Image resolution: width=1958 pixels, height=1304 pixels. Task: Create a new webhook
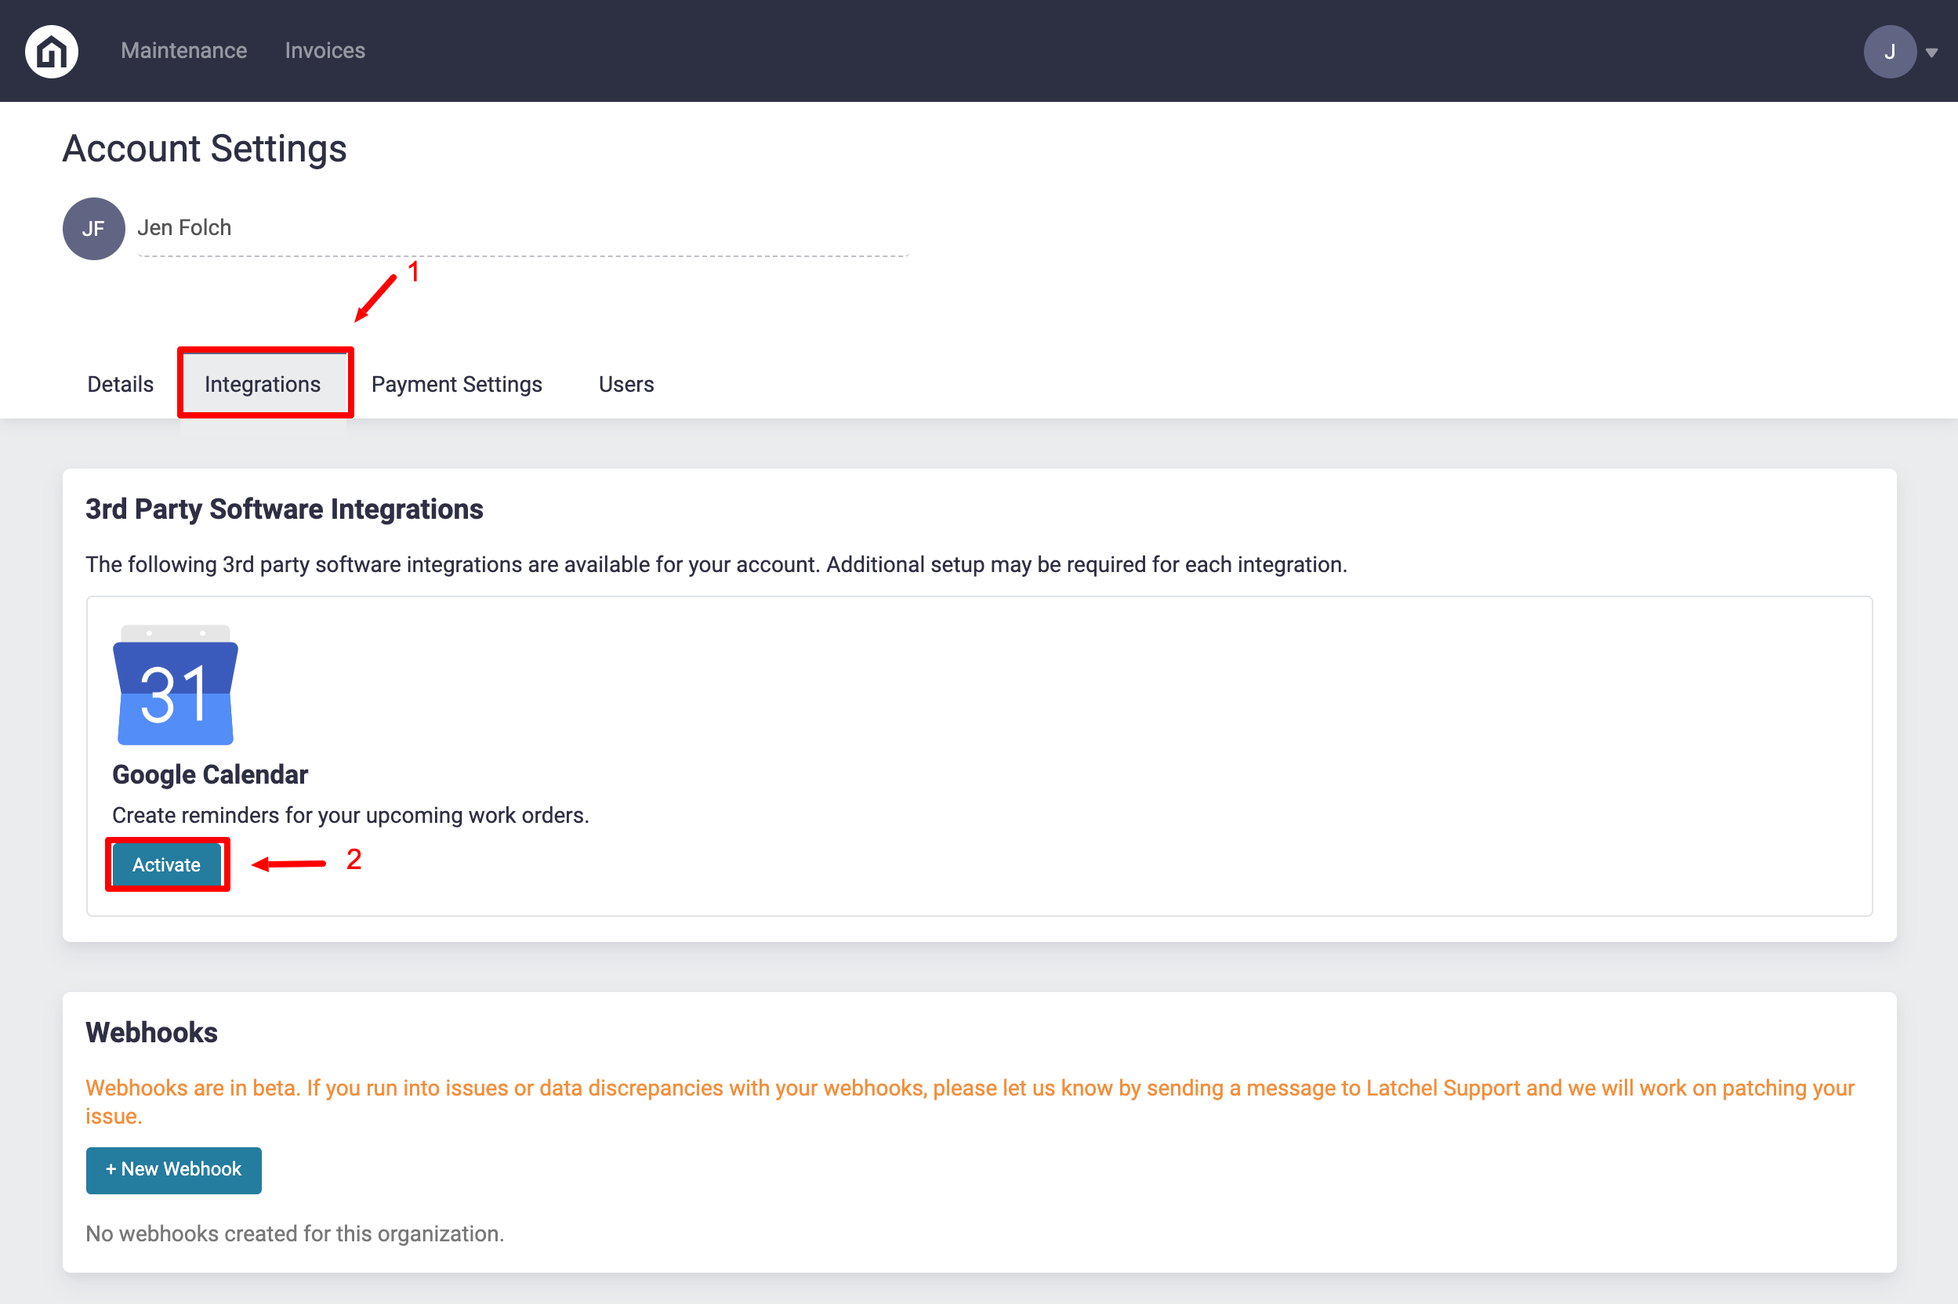coord(173,1169)
